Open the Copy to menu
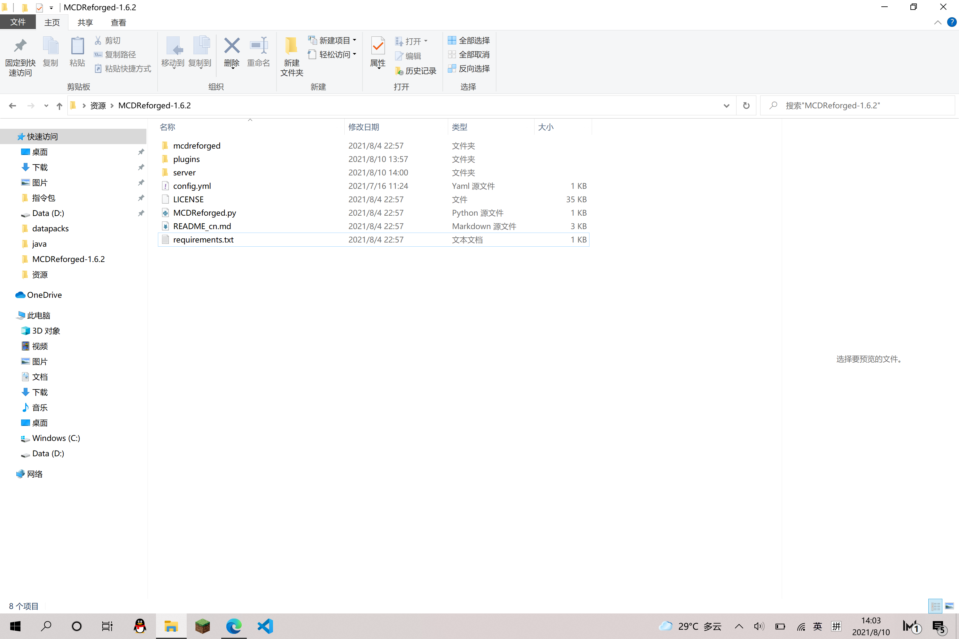Screen dimensions: 959x639 (x=200, y=53)
